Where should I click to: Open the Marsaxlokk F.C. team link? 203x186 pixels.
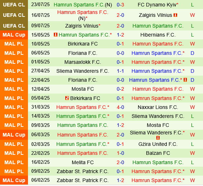(83, 62)
